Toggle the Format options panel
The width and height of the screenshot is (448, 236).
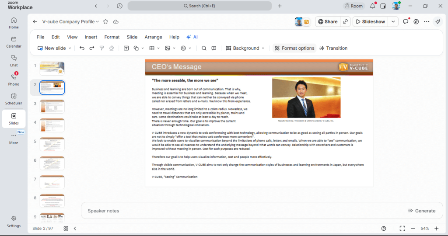pos(294,48)
